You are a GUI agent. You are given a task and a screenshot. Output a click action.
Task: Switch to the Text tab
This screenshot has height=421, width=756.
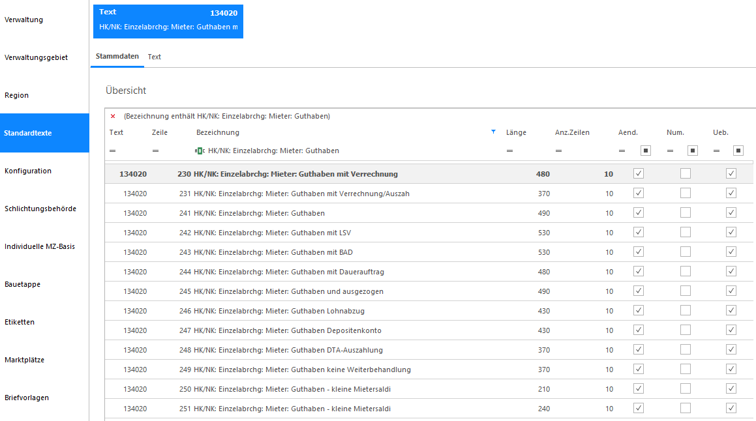tap(155, 57)
